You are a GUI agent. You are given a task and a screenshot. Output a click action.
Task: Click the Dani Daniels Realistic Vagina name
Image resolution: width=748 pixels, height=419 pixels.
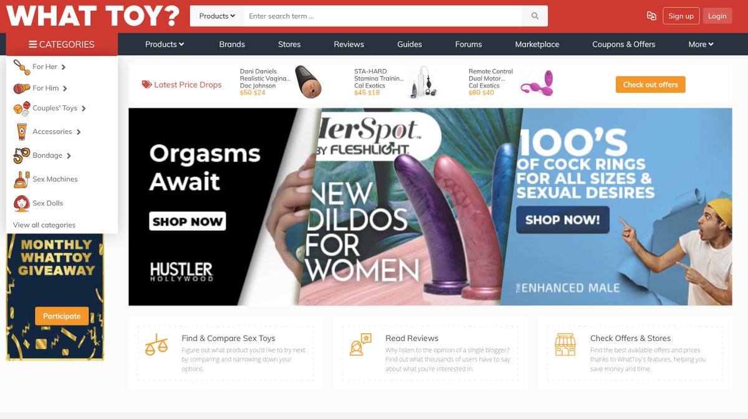(x=266, y=75)
